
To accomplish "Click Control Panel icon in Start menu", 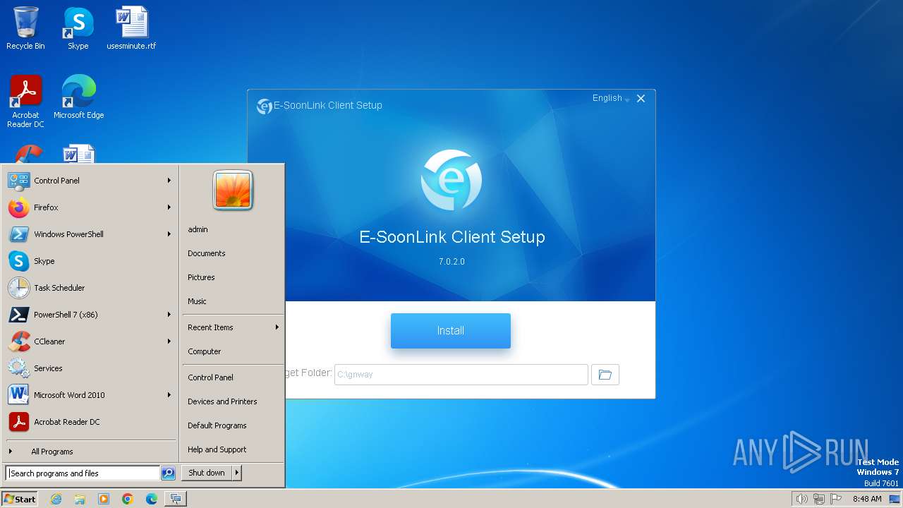I will coord(19,181).
